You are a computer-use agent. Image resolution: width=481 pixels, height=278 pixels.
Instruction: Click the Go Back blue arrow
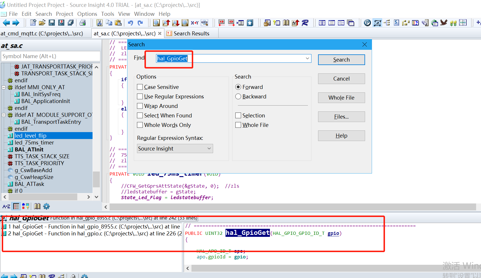[6, 23]
